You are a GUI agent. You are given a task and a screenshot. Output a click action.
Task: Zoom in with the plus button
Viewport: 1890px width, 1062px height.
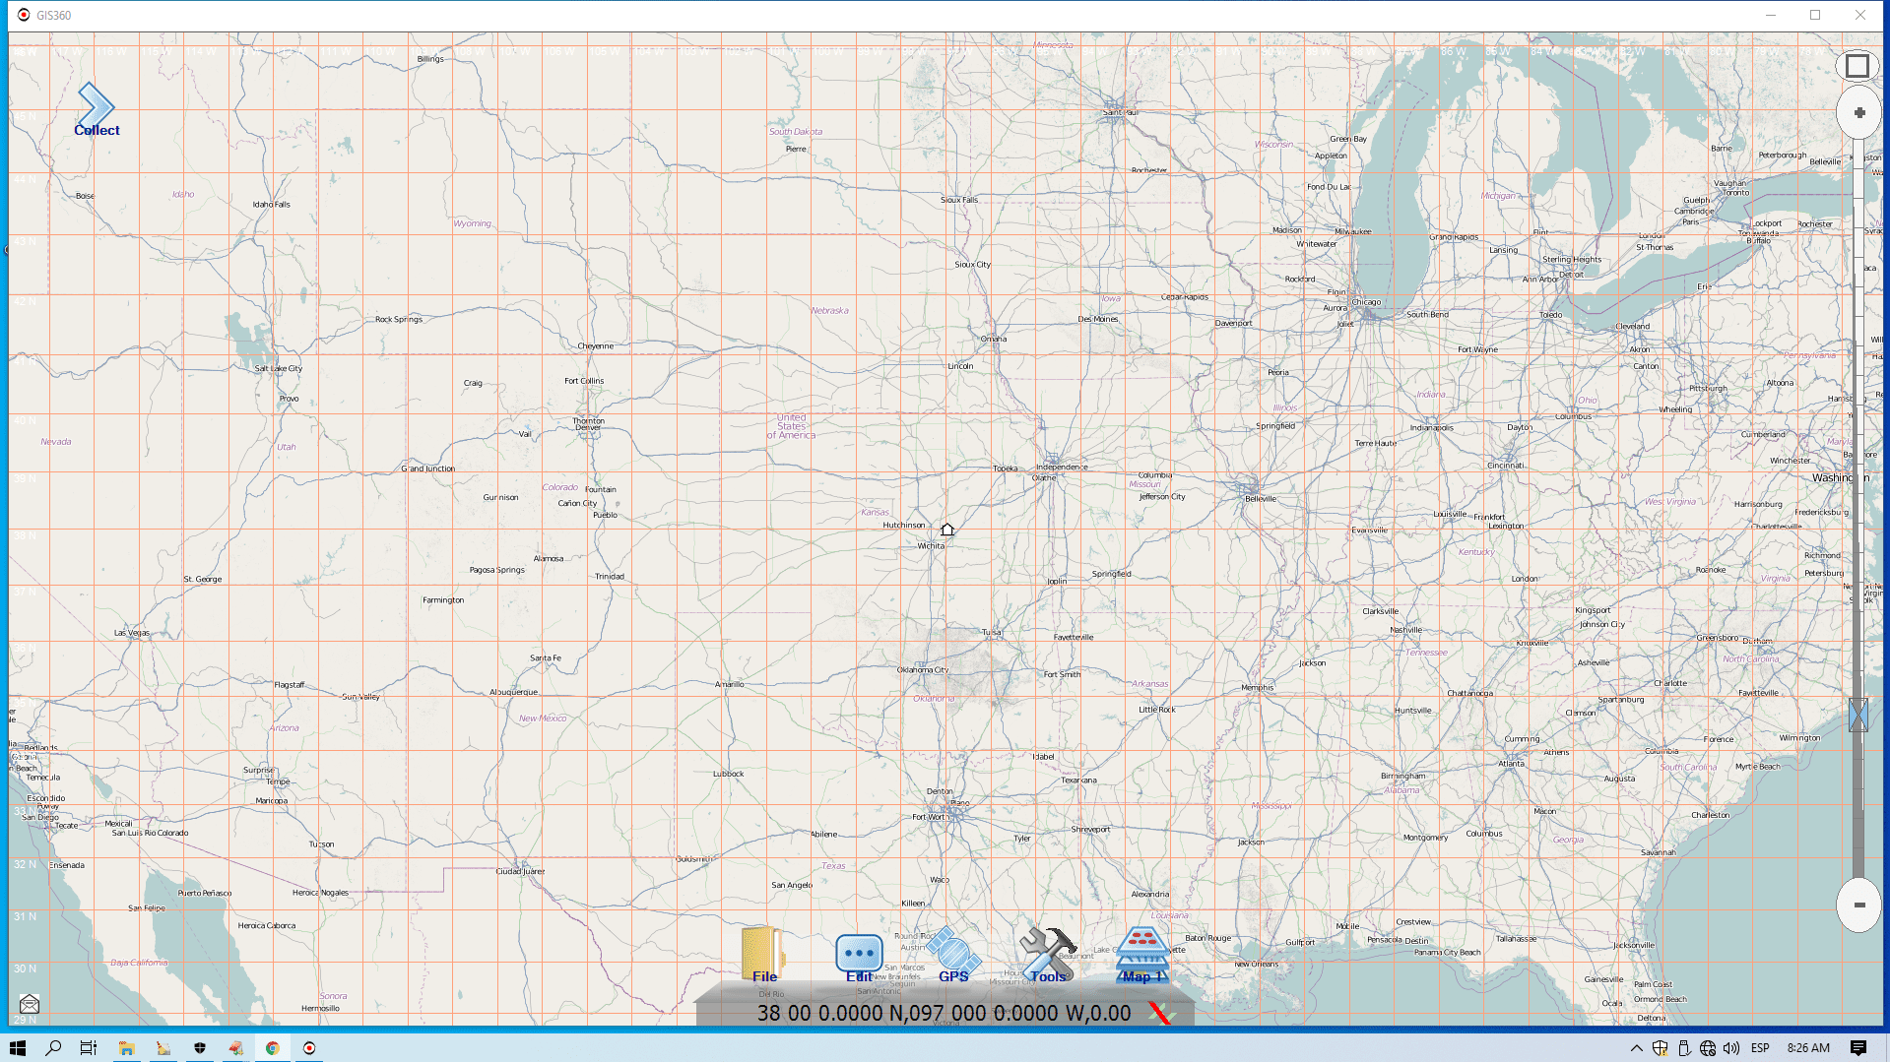[1858, 113]
